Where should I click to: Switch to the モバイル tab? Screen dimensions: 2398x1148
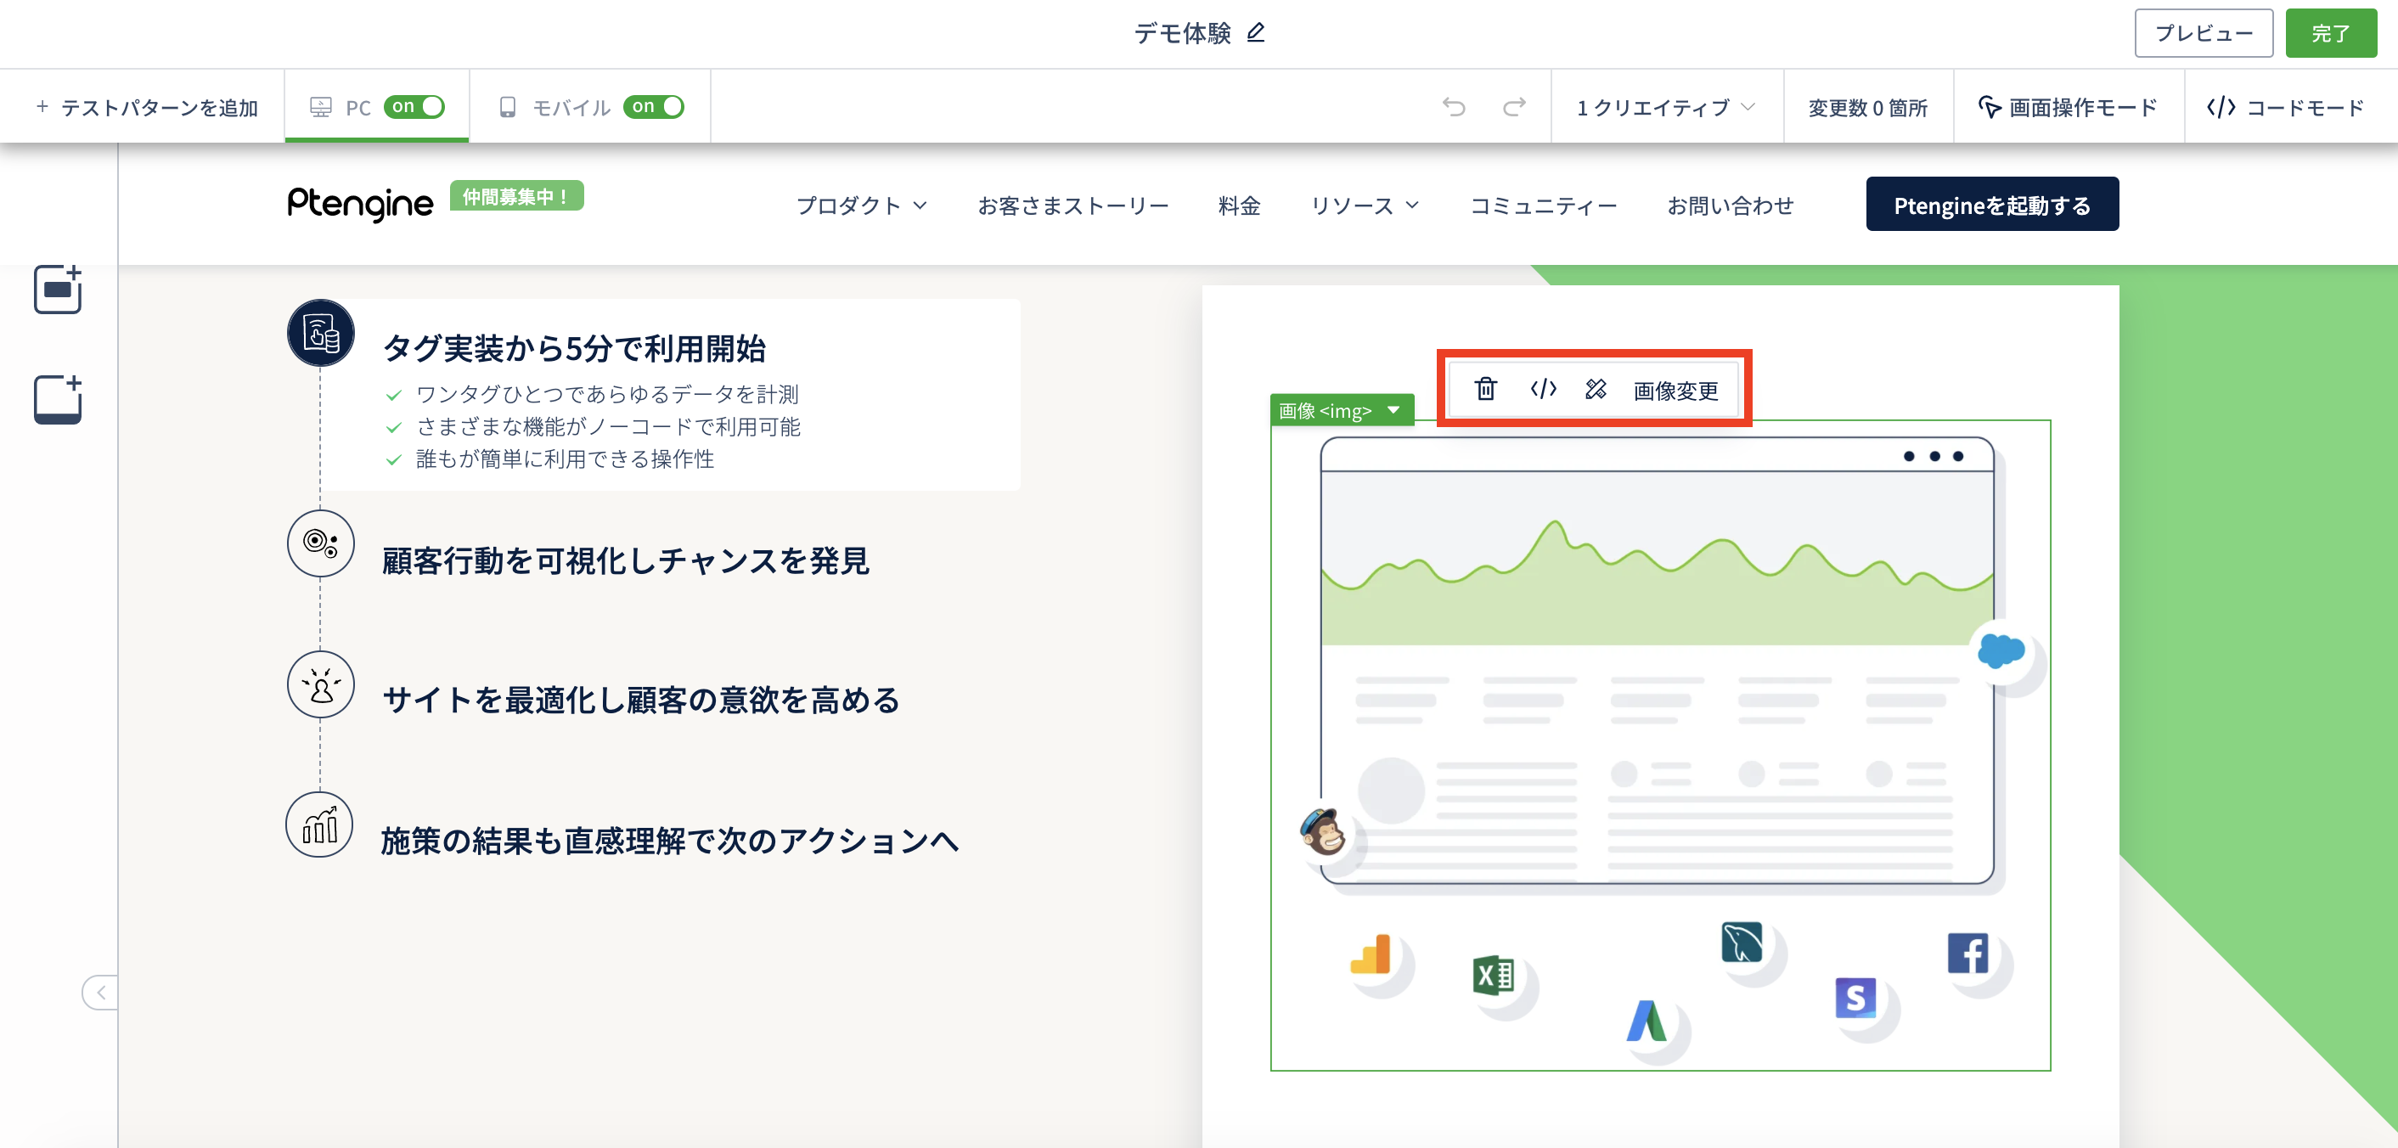[x=590, y=107]
